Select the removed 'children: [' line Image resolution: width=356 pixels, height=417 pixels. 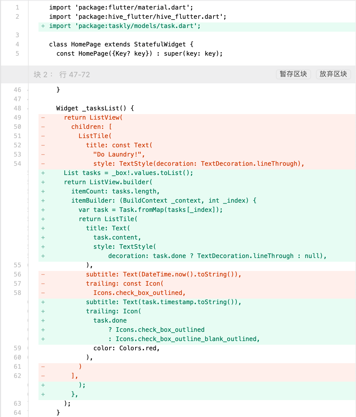91,127
